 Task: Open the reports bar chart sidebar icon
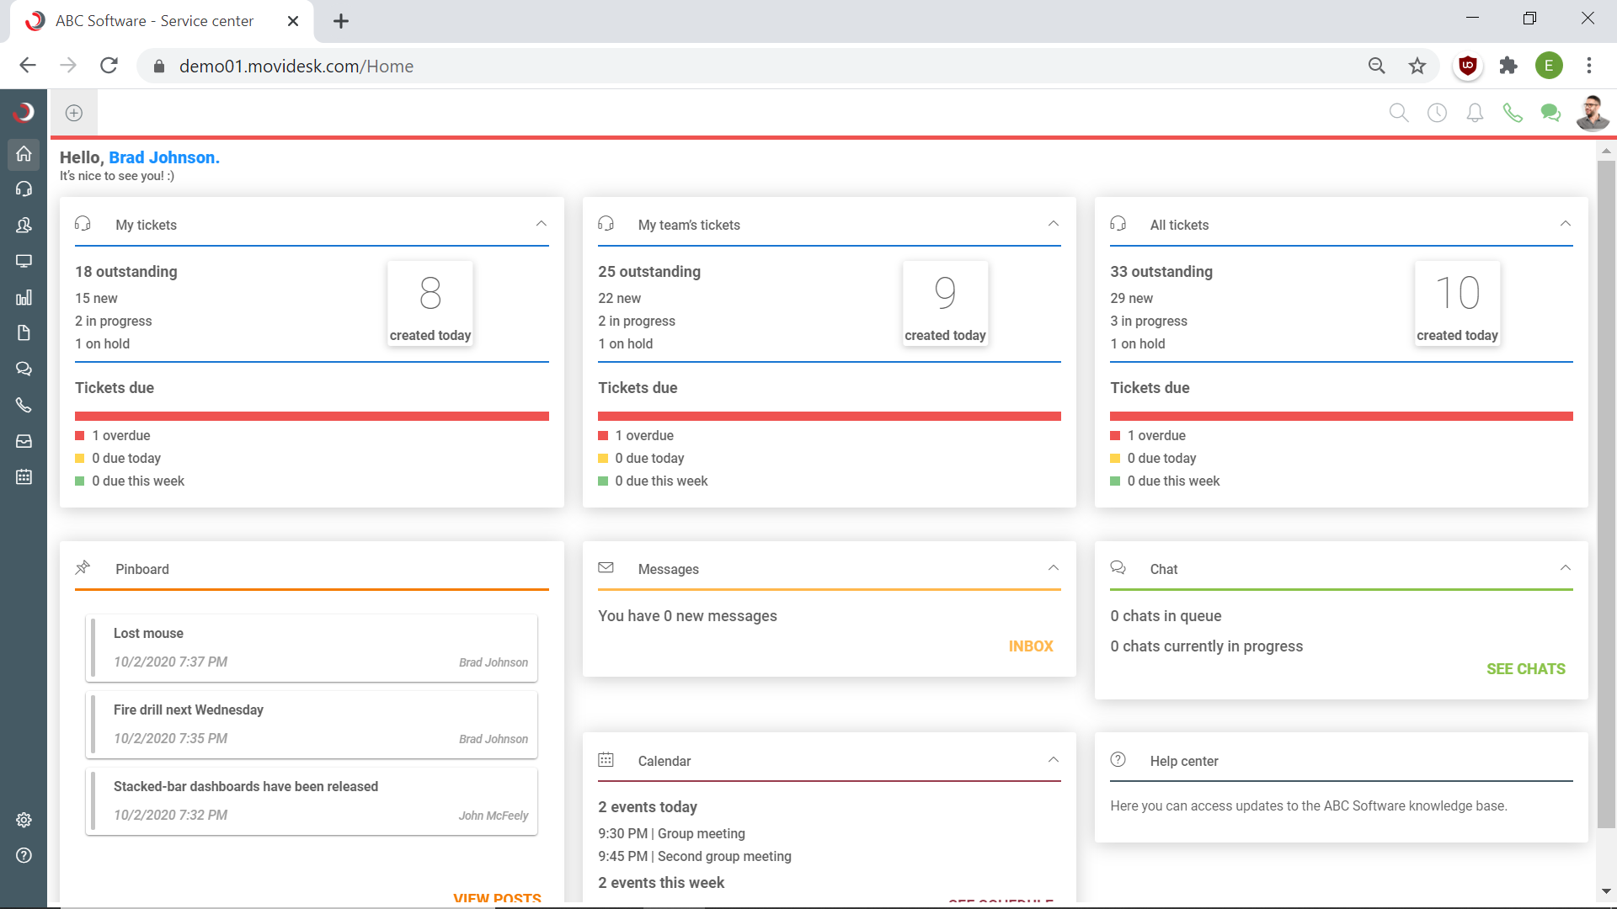tap(24, 297)
